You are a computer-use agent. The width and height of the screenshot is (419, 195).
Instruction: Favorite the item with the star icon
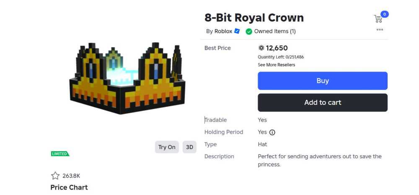point(55,176)
